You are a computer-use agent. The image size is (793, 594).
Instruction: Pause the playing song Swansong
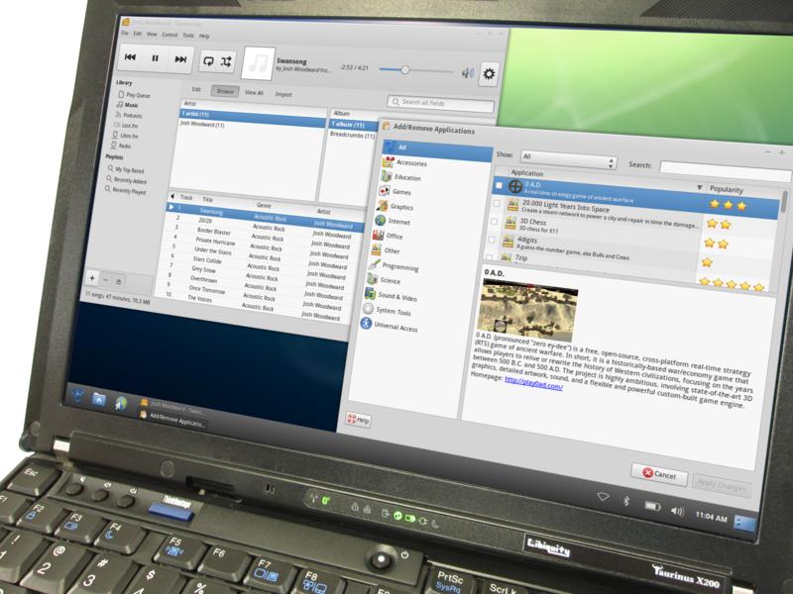pos(156,58)
